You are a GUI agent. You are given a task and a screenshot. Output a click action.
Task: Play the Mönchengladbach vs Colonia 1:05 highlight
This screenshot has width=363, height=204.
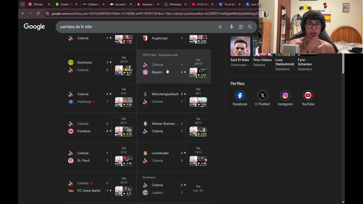(198, 102)
